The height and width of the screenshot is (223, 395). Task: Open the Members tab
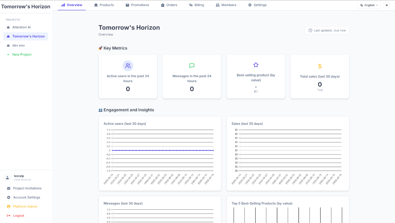tap(226, 5)
